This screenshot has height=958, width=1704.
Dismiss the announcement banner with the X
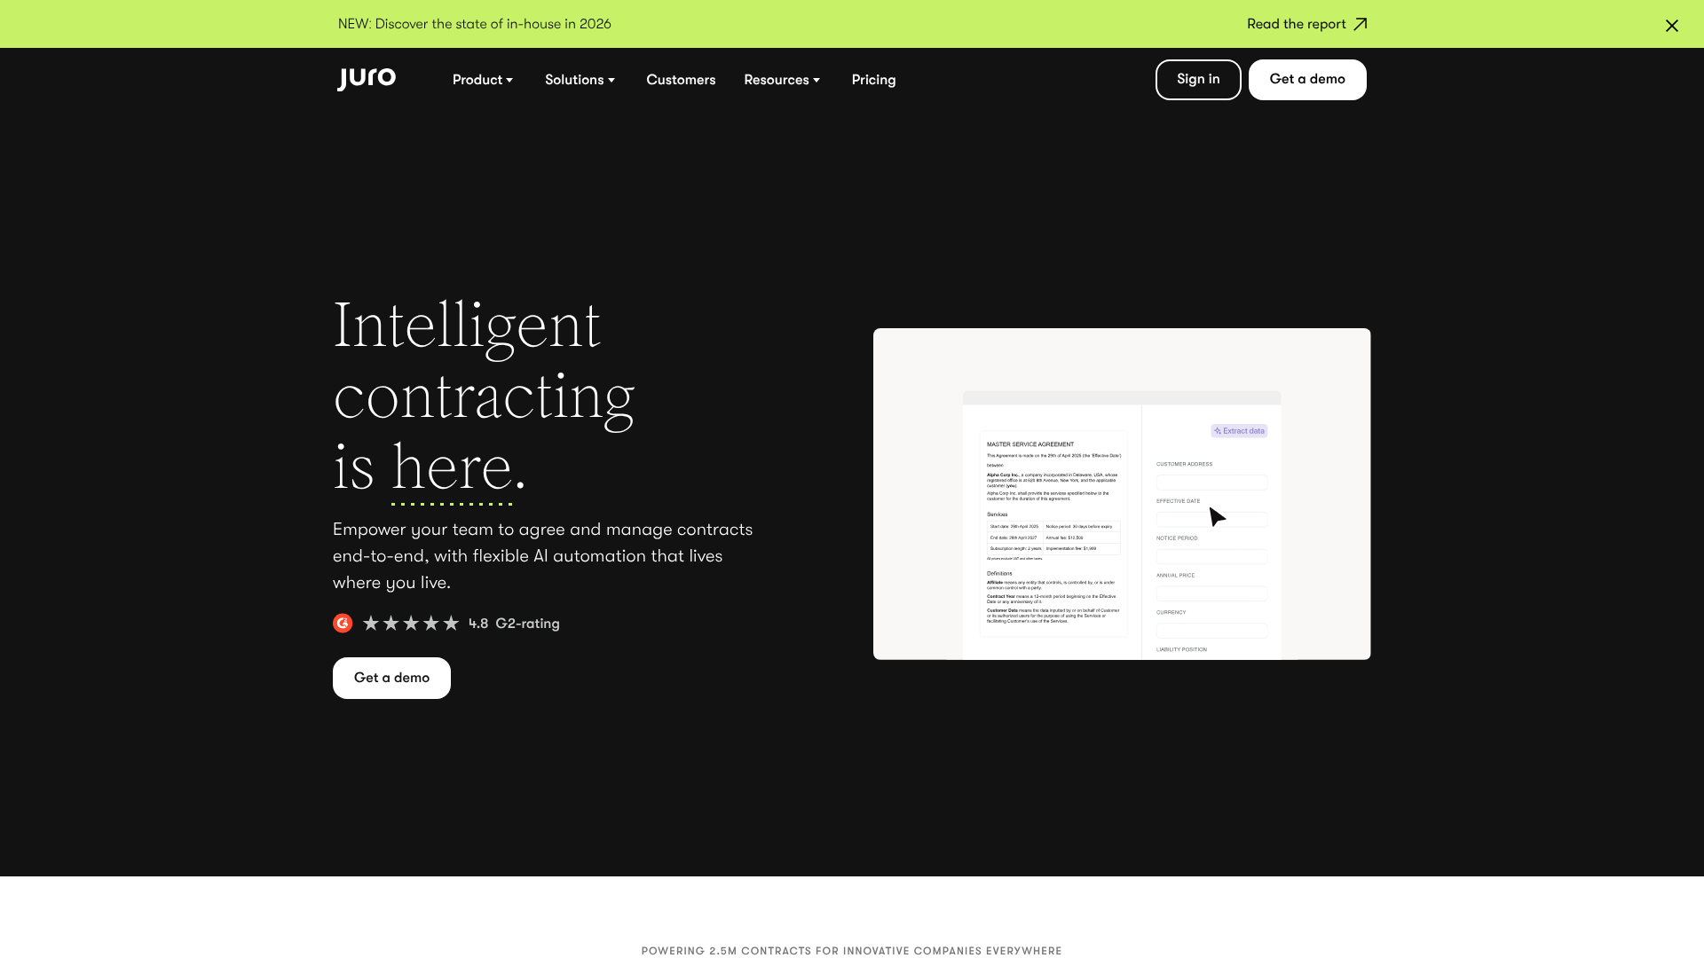1672,26
